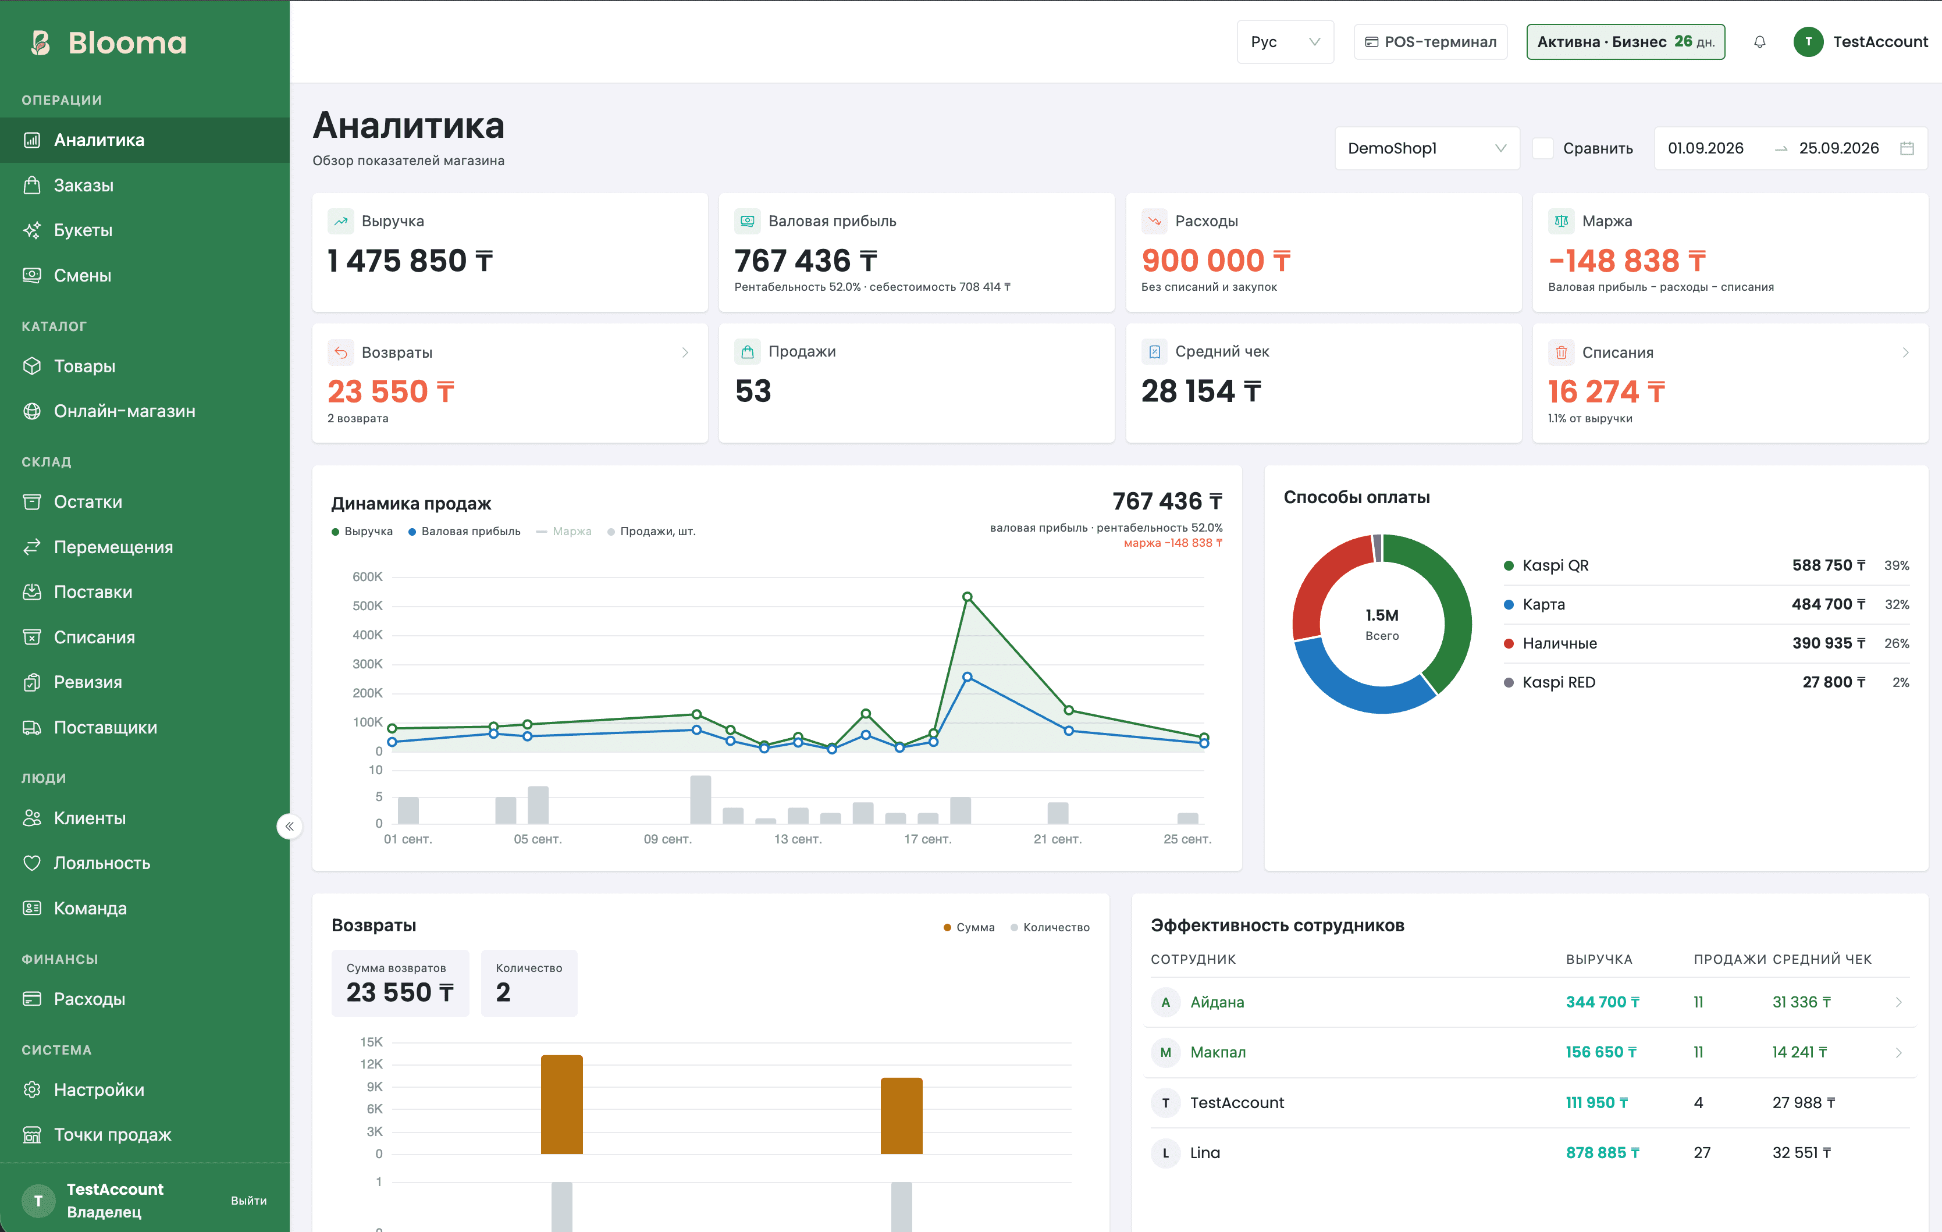Click the Расходы card icon
This screenshot has width=1942, height=1232.
coord(1154,221)
